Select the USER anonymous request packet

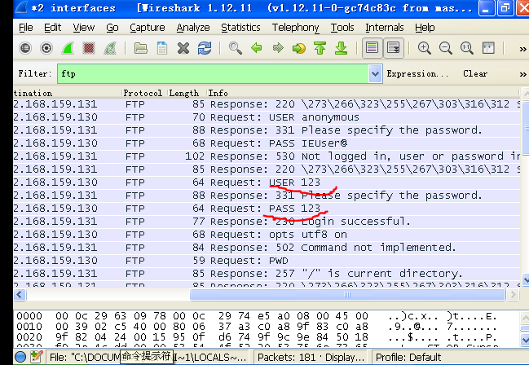pos(267,117)
